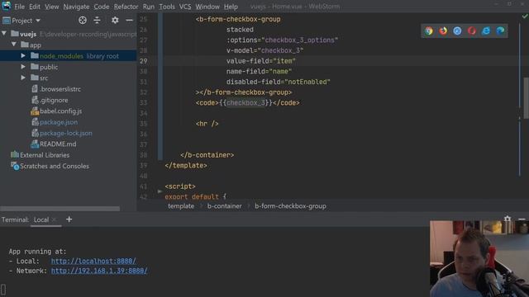Click the disabled-field="notEnabled" attribute

click(278, 82)
